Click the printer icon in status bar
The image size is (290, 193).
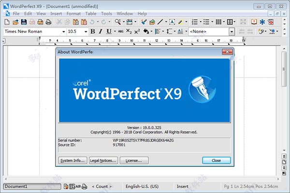84,186
